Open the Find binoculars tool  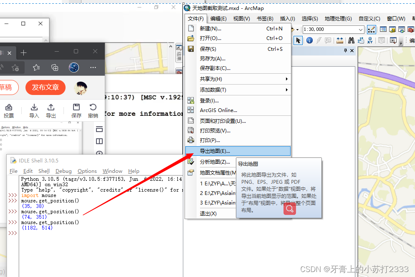coord(351,40)
